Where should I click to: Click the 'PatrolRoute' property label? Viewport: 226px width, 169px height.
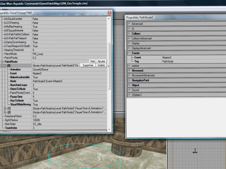point(11,62)
